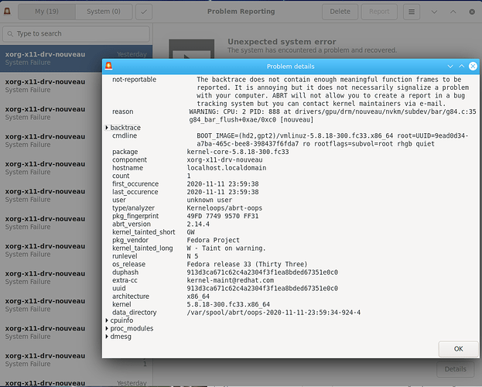This screenshot has width=482, height=387.
Task: Select the second xorg-x11-drv-nouveau problem entry
Action: 51,86
